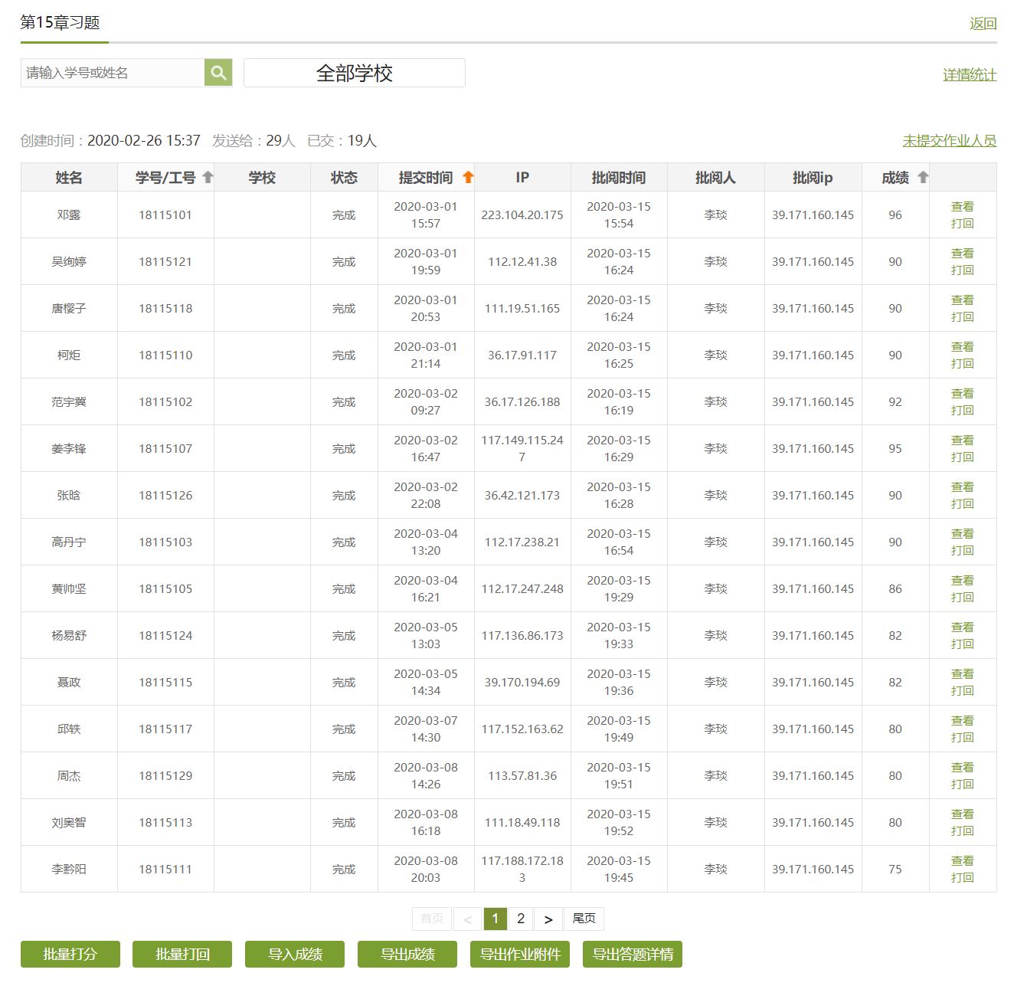Image resolution: width=1014 pixels, height=986 pixels.
Task: Click 批量打回 batch return button
Action: (182, 954)
